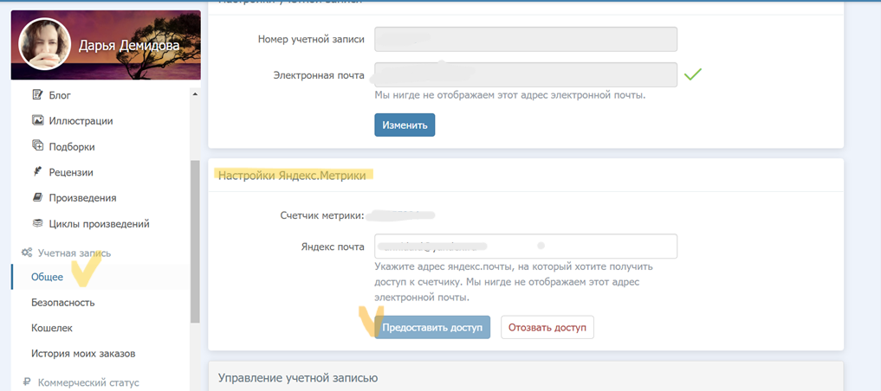
Task: Click the Учетная запись gears icon
Action: point(26,253)
